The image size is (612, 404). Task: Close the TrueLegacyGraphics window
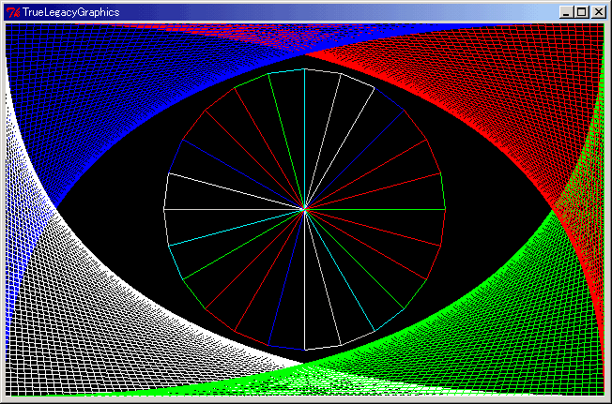pos(598,11)
